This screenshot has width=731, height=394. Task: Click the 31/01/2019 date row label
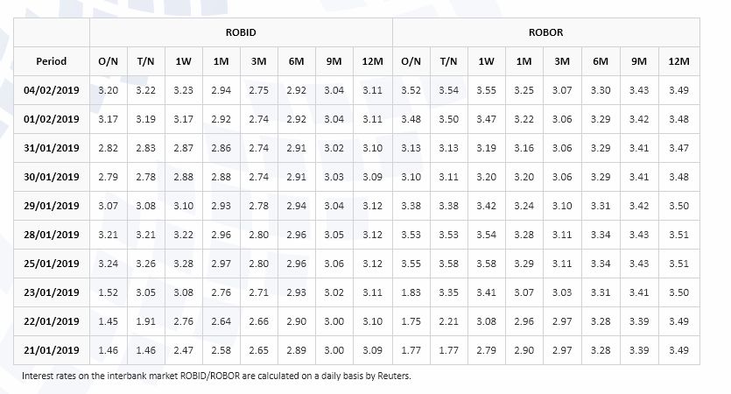[52, 148]
